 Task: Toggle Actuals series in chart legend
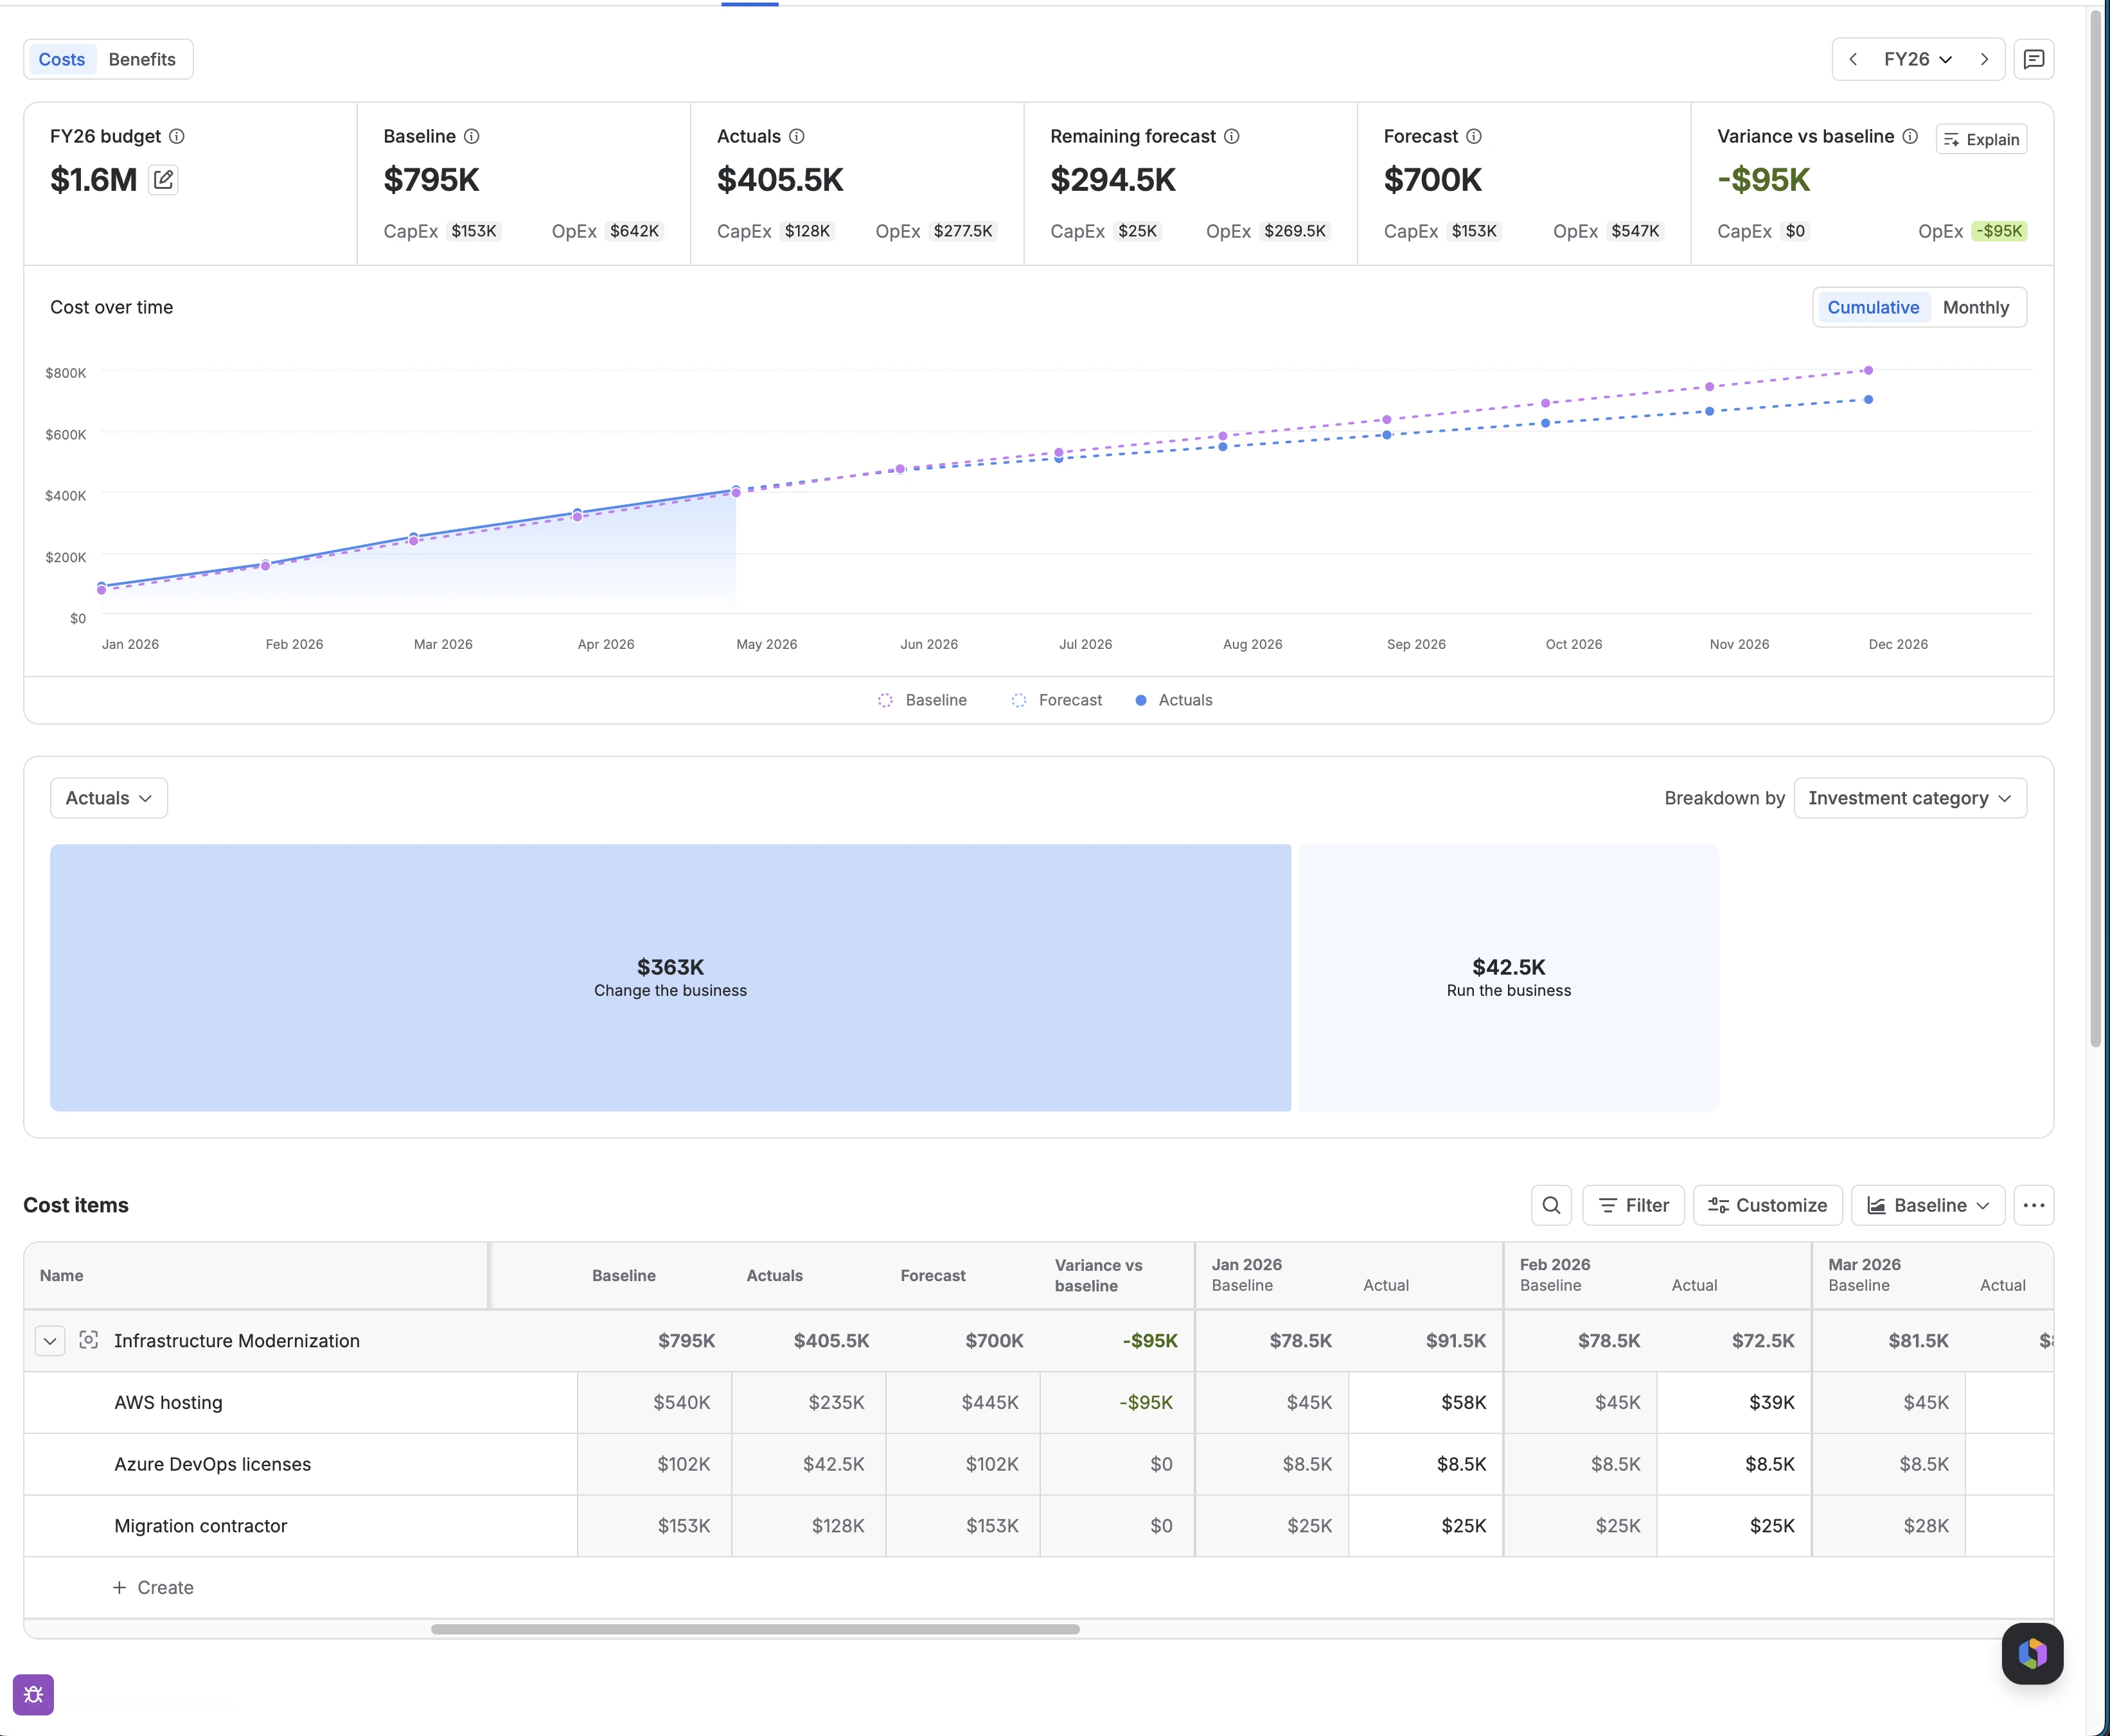click(1174, 700)
